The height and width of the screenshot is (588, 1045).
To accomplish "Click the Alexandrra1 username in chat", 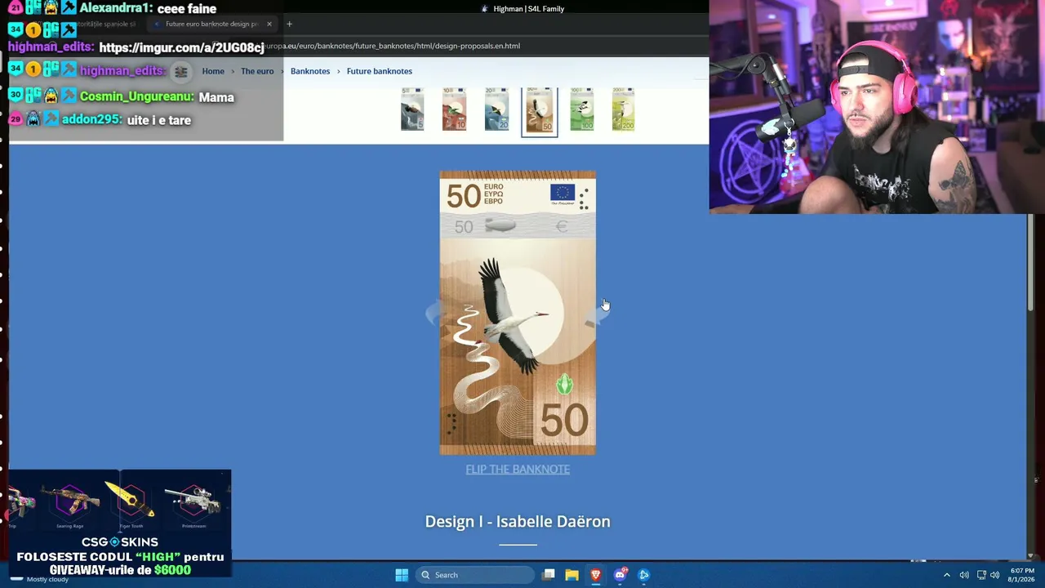I will tap(115, 8).
